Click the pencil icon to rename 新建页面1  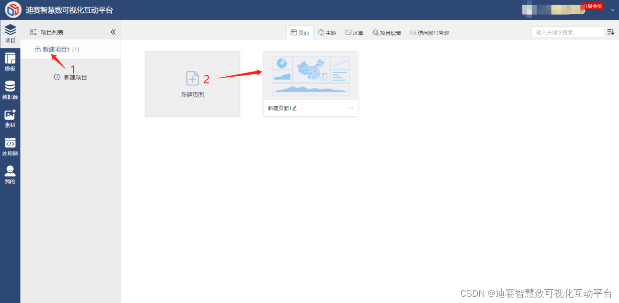pyautogui.click(x=294, y=108)
